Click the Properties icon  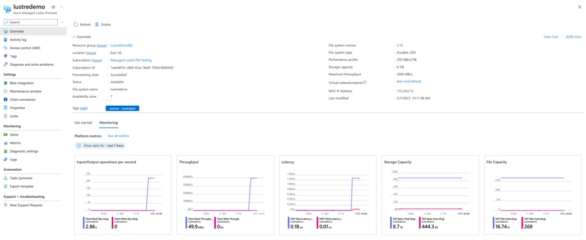(6, 108)
